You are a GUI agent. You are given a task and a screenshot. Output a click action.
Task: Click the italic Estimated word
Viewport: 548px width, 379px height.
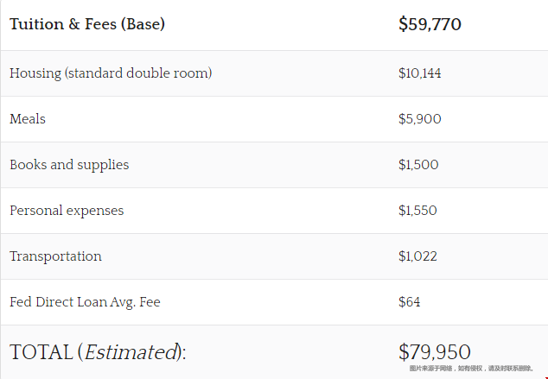pyautogui.click(x=131, y=352)
